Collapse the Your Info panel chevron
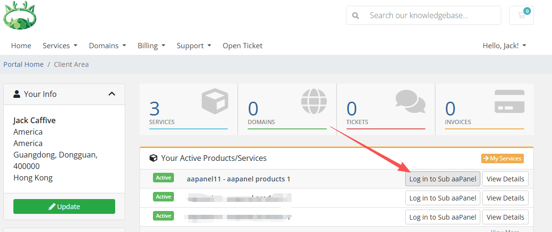 [x=112, y=94]
